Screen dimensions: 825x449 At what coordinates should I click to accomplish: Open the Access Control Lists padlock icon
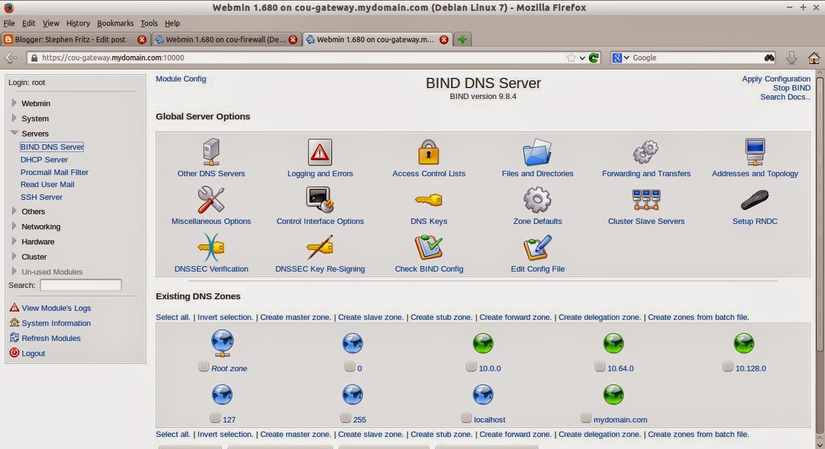click(429, 152)
